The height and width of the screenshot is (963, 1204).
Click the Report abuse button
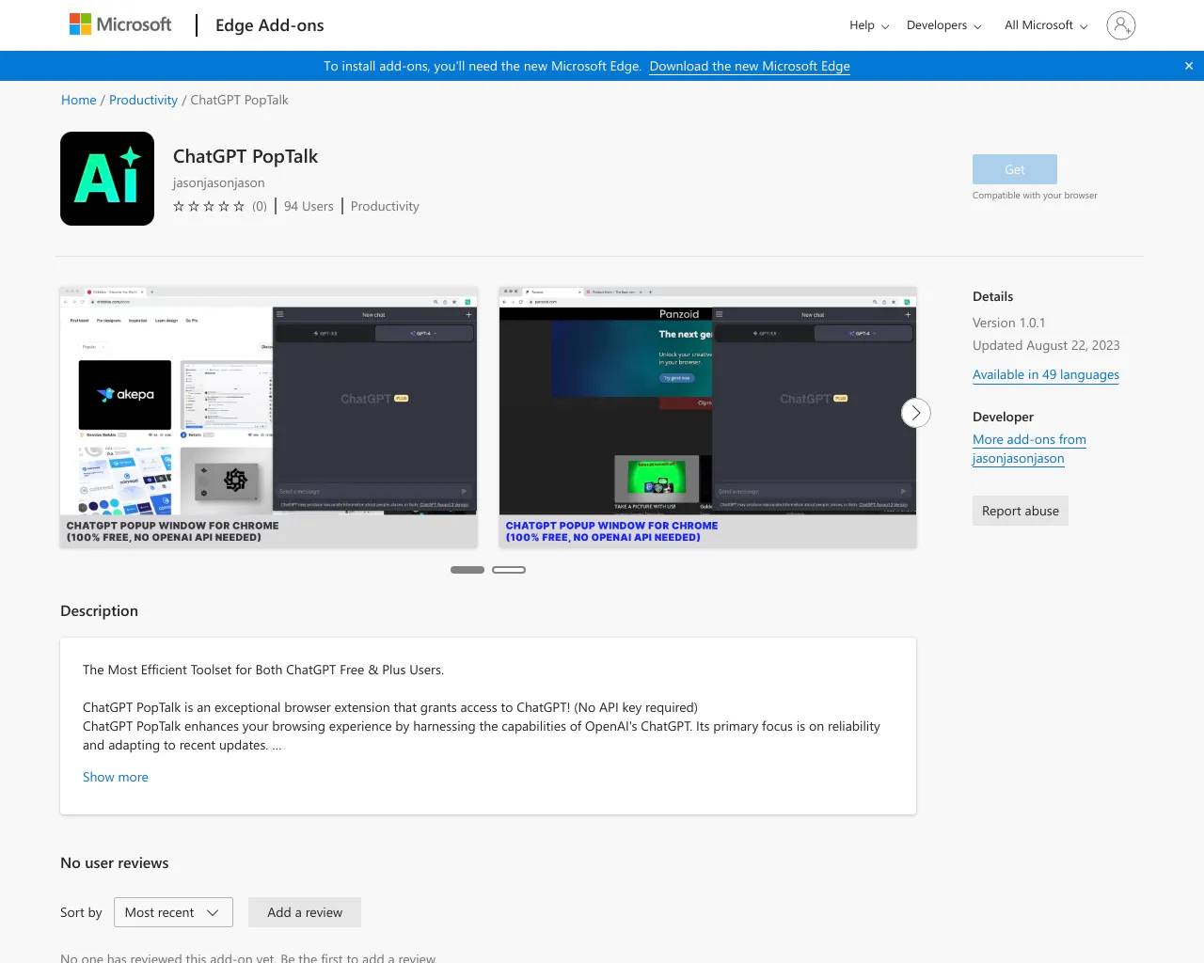1021,511
